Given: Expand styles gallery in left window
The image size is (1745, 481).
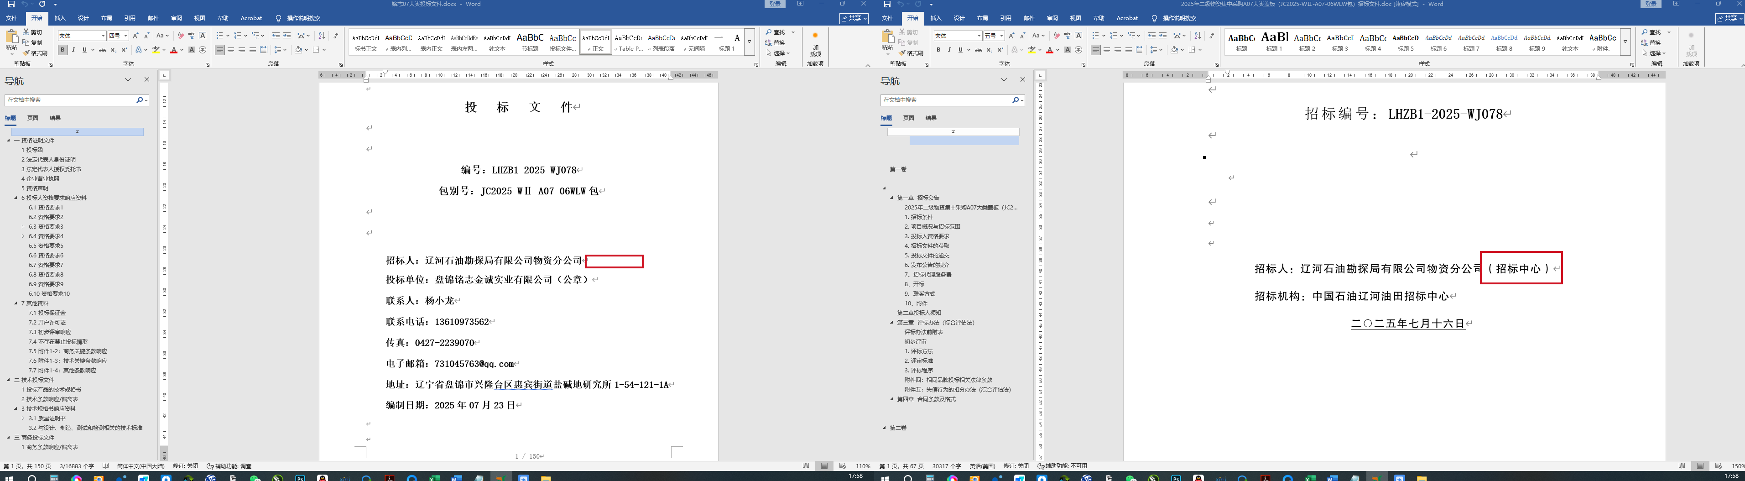Looking at the screenshot, I should pos(749,42).
